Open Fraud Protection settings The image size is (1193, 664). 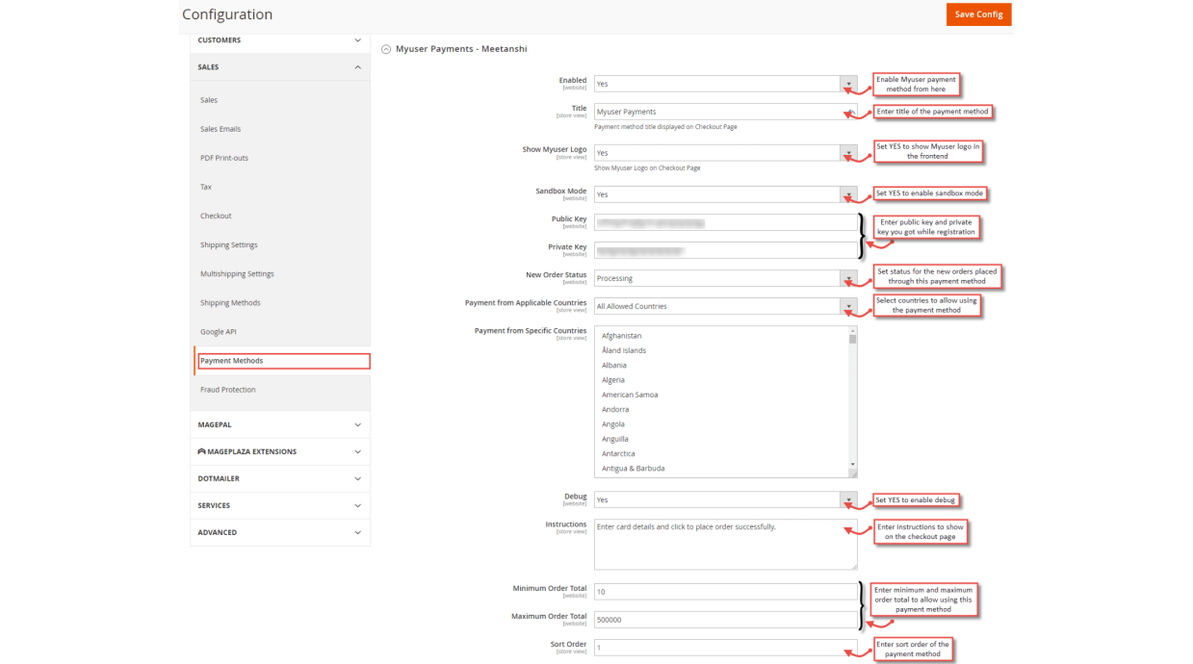[x=228, y=390]
